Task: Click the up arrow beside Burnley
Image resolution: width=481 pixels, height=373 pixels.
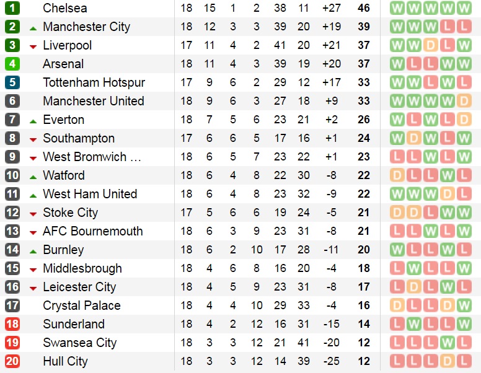Action: [33, 251]
